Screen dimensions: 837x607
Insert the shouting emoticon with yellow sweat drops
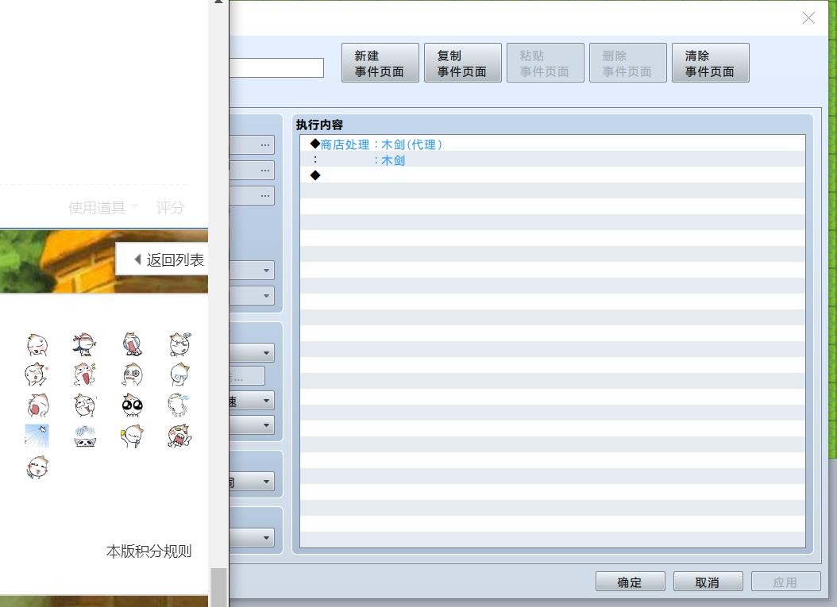pos(84,375)
